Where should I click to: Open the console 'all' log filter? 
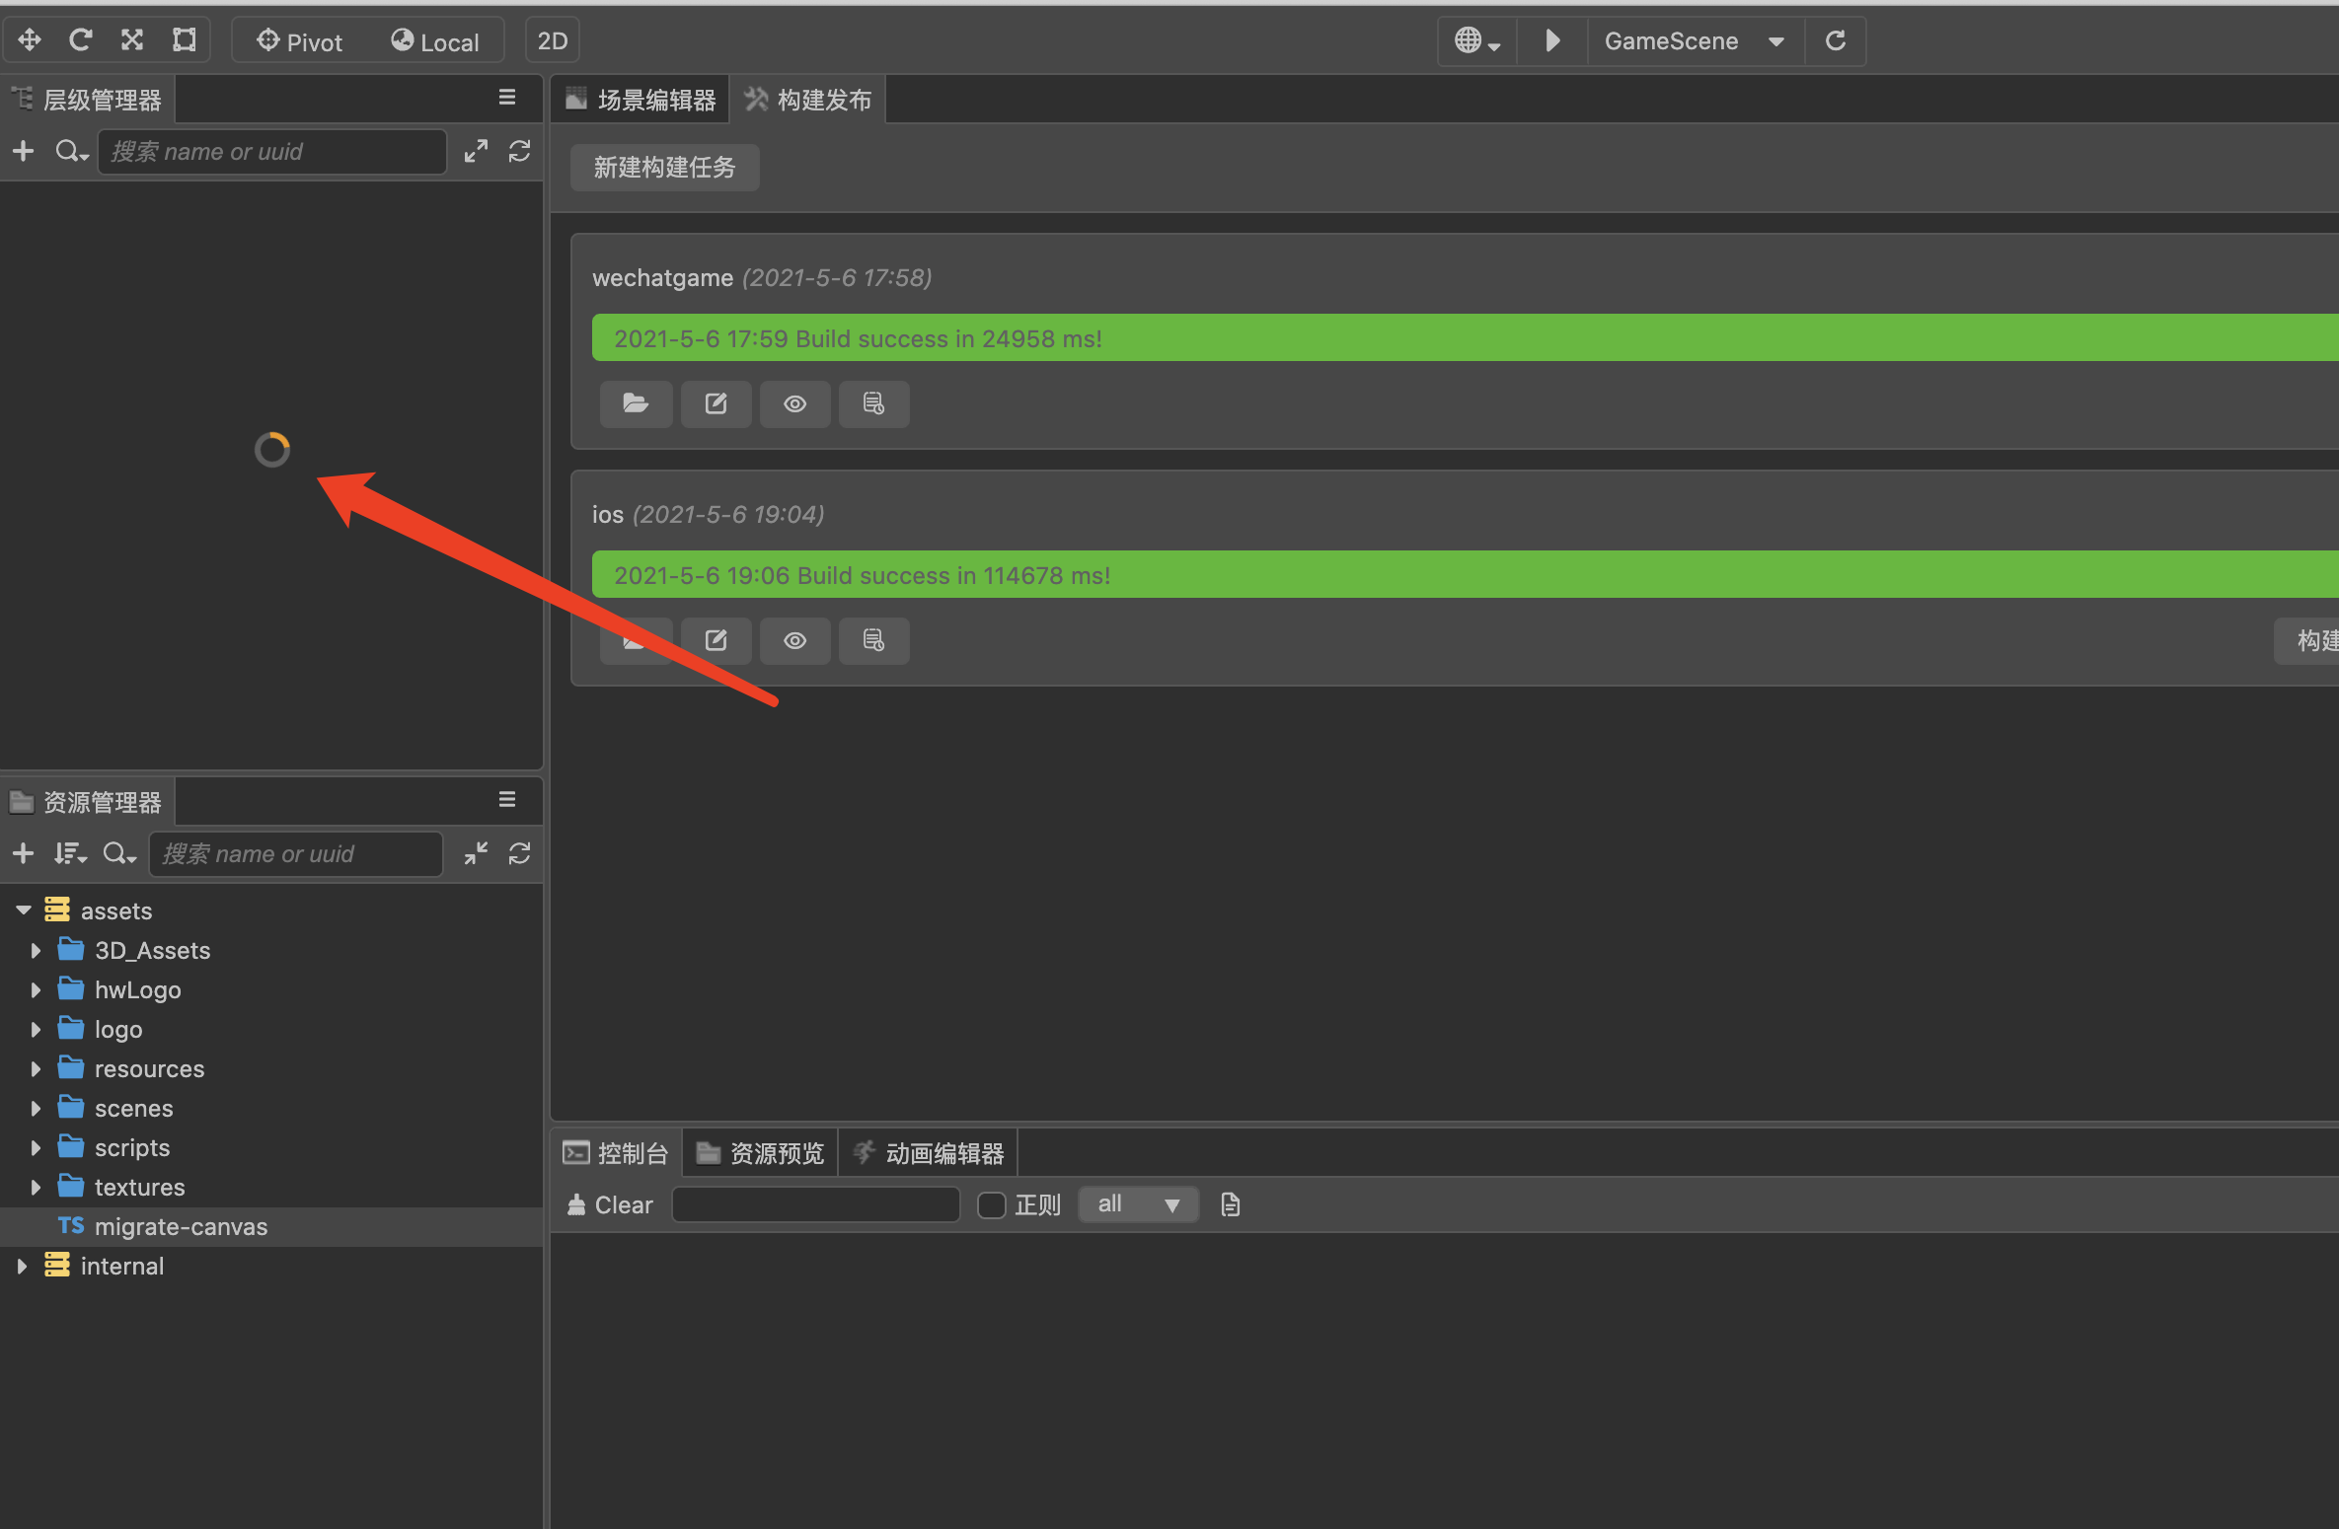coord(1138,1204)
